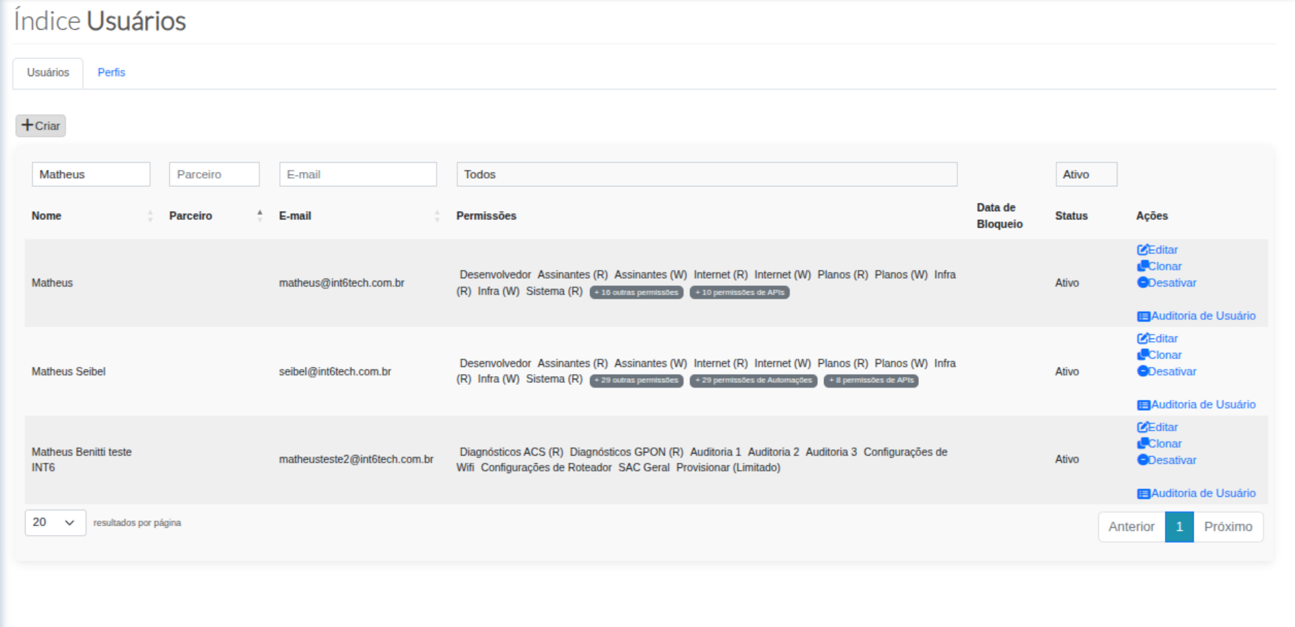Sort table by Parceiro column arrows

pos(259,216)
